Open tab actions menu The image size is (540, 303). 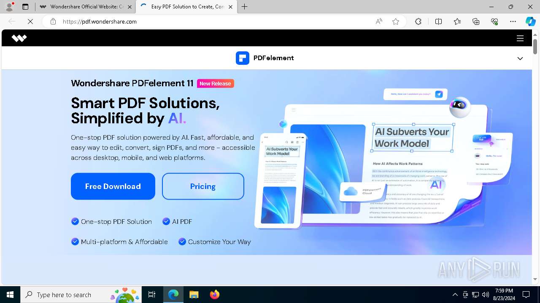click(25, 7)
